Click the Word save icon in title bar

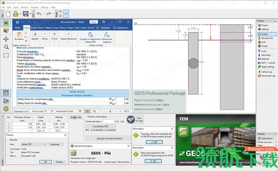(x=18, y=22)
